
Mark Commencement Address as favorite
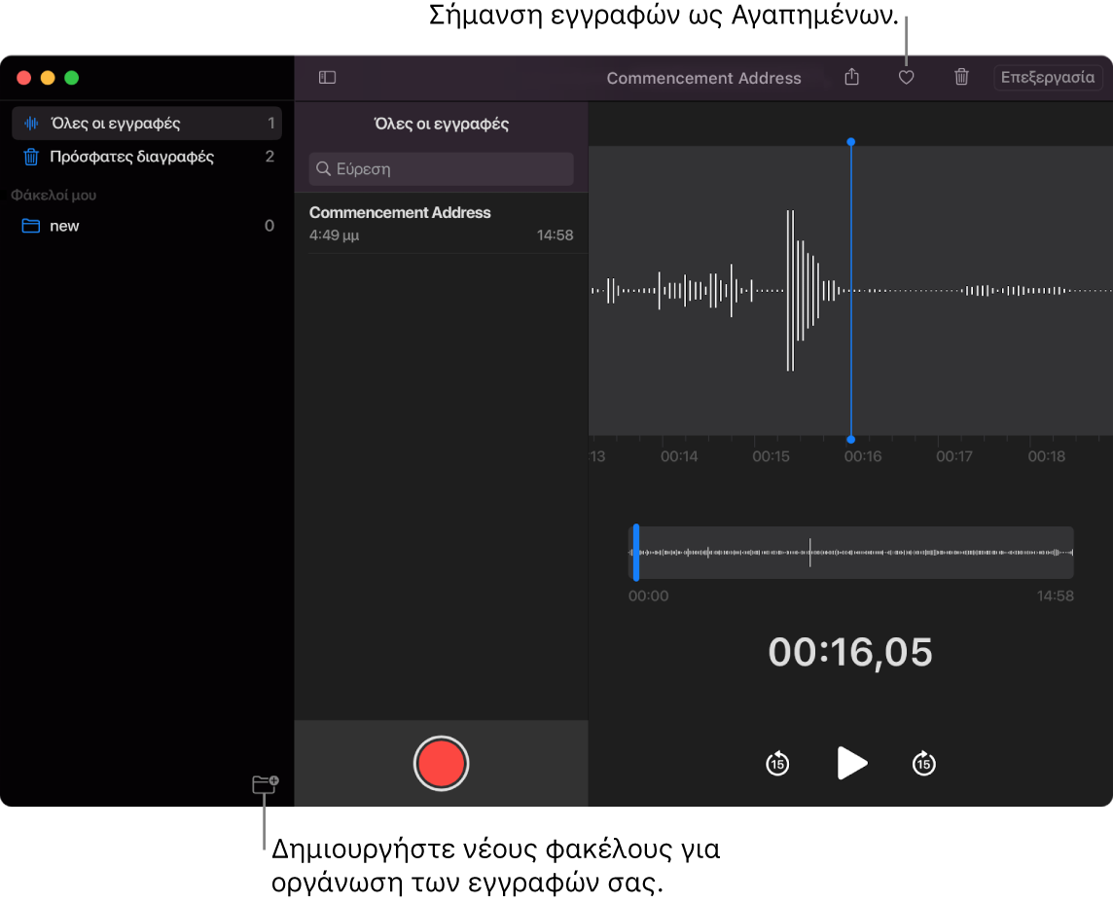906,77
